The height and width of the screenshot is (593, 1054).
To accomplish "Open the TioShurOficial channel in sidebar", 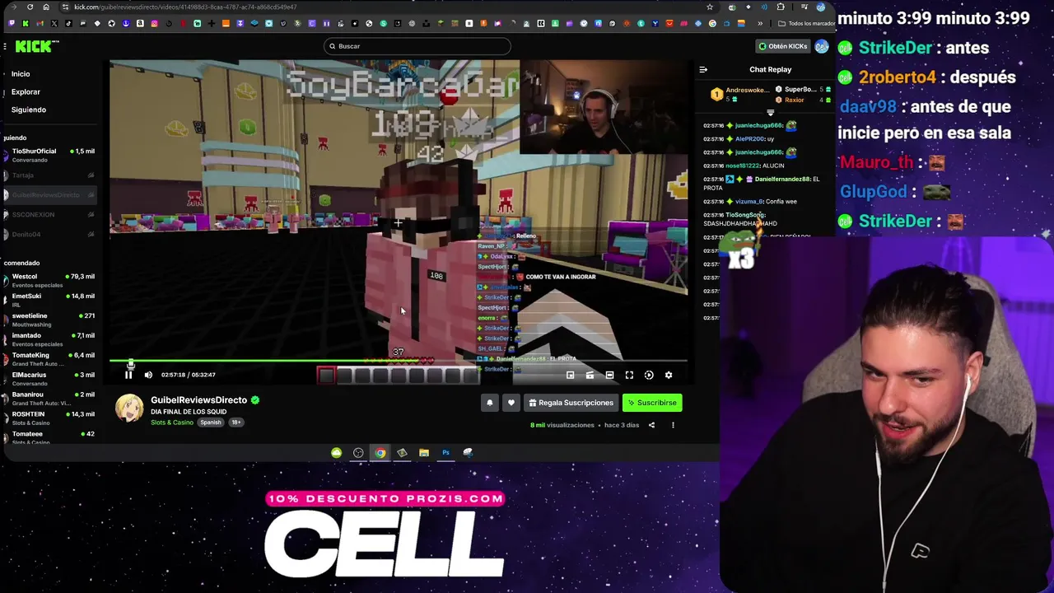I will [48, 155].
